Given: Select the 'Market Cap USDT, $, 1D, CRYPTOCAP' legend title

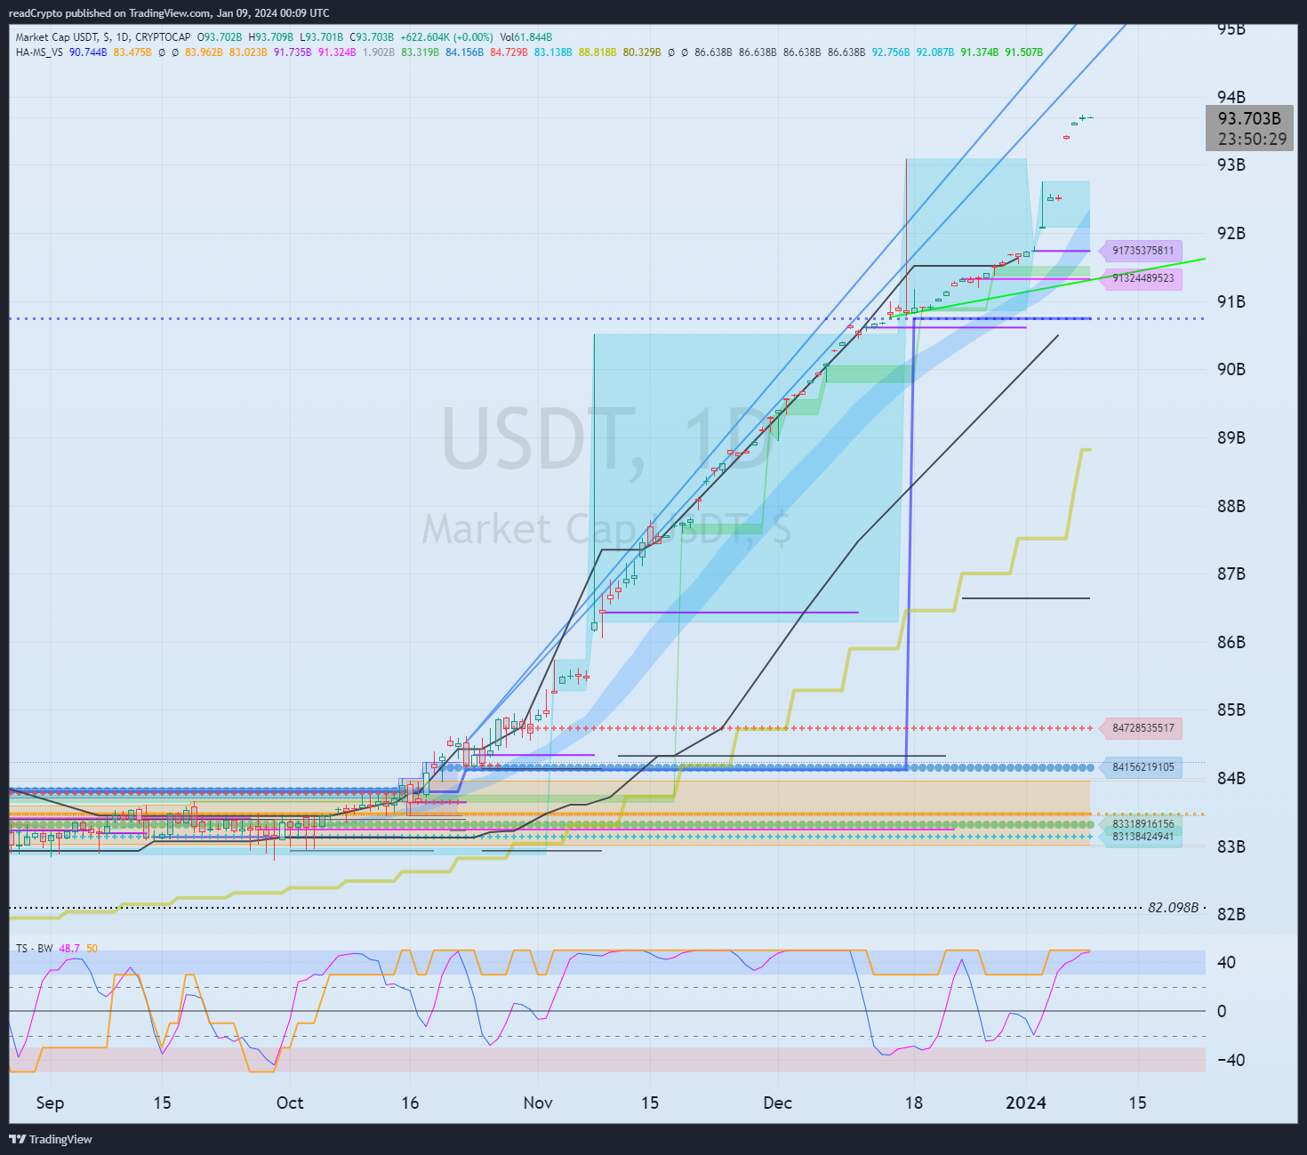Looking at the screenshot, I should (x=103, y=37).
